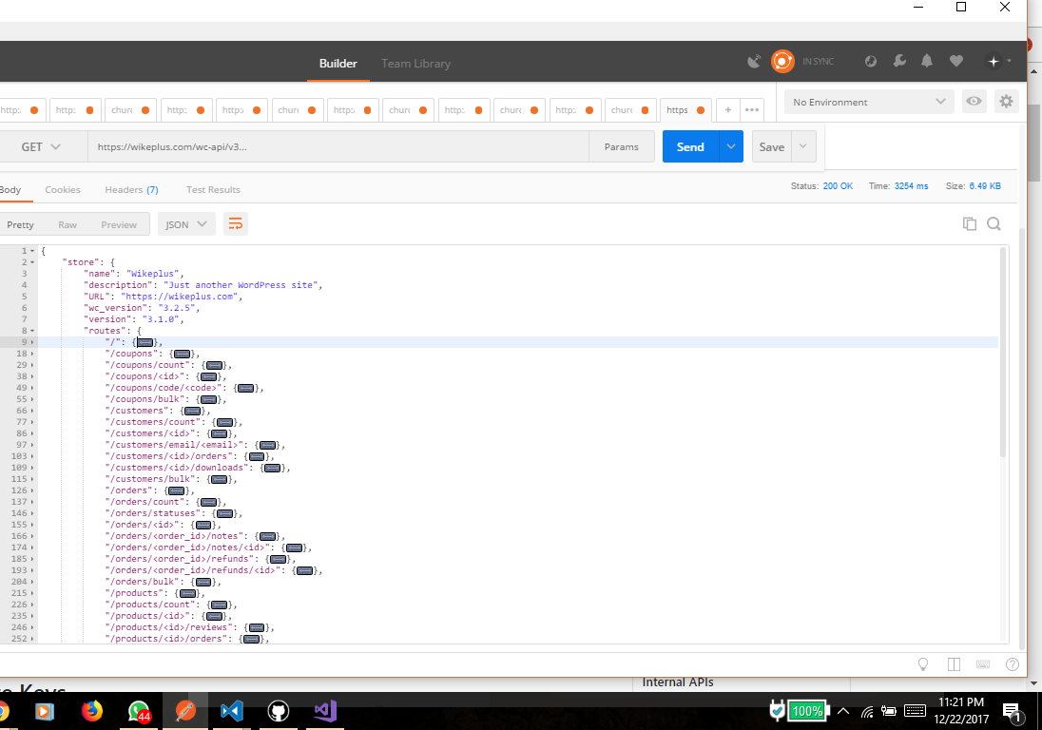The width and height of the screenshot is (1042, 730).
Task: Open the Windows action center notifications
Action: pyautogui.click(x=1012, y=712)
